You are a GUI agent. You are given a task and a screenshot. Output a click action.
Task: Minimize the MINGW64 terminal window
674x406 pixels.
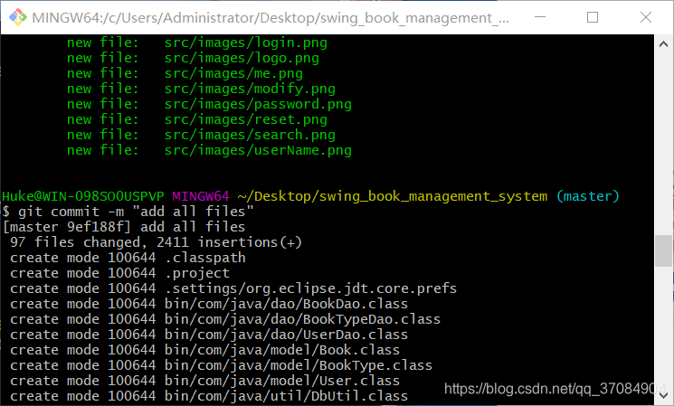[540, 17]
